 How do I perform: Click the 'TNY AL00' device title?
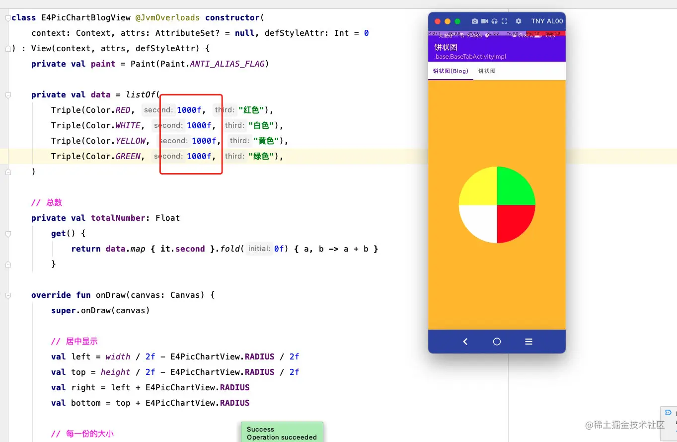[x=547, y=21]
